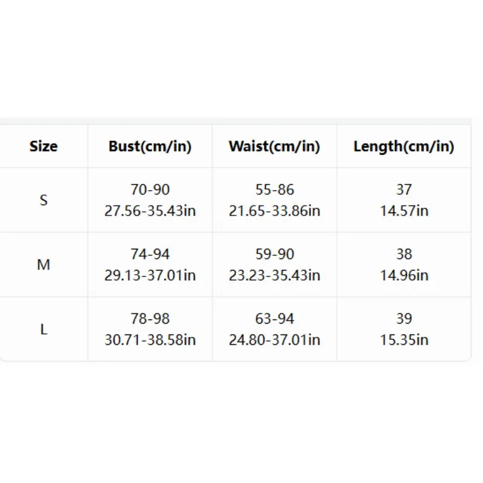Click the 21.65-33.86in waist measurement

[x=275, y=211]
